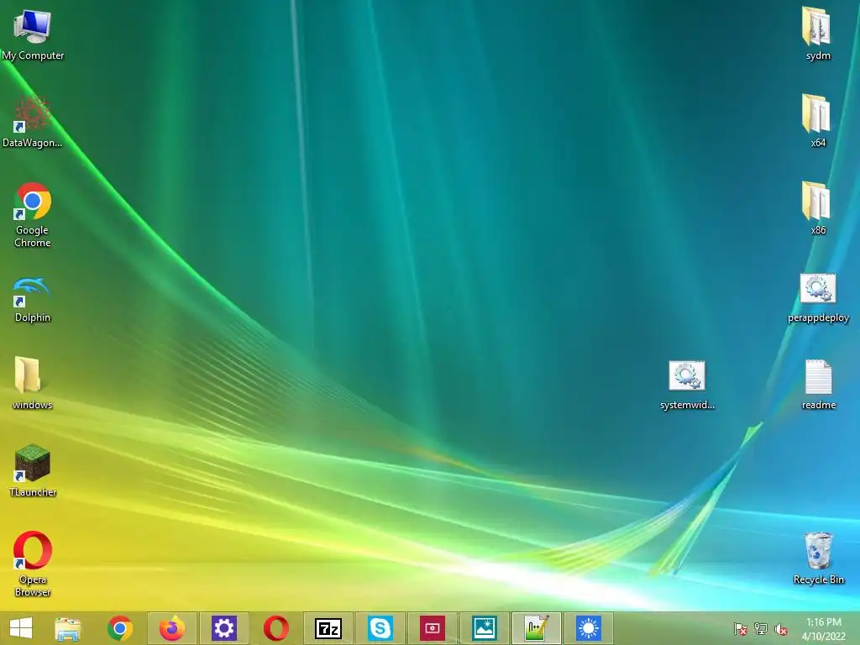Open the Windows Start button
The image size is (860, 645).
click(21, 628)
